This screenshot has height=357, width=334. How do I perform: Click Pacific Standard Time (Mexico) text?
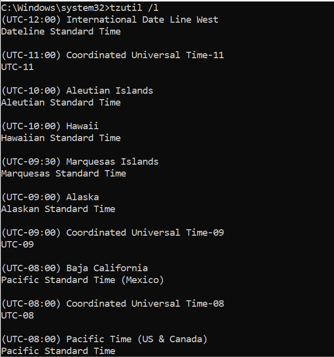(83, 280)
